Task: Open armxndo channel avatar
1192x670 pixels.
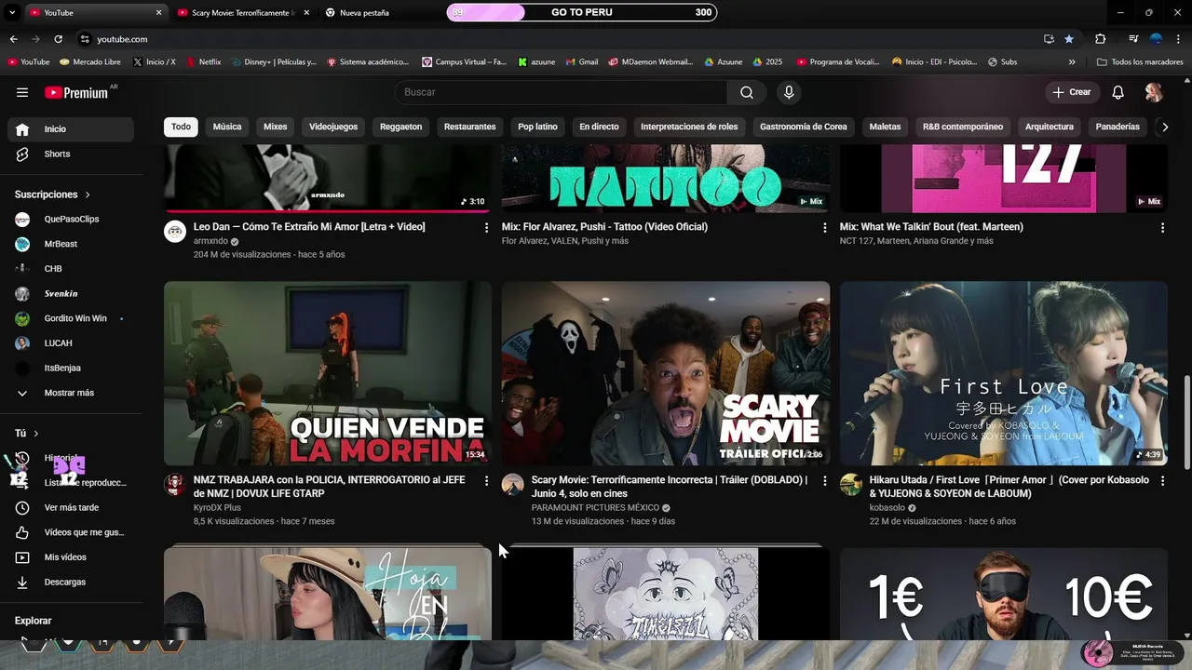Action: 175,231
